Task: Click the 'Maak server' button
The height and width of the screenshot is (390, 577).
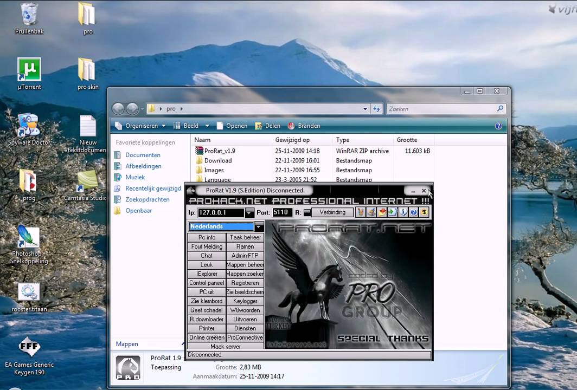Action: (x=226, y=346)
